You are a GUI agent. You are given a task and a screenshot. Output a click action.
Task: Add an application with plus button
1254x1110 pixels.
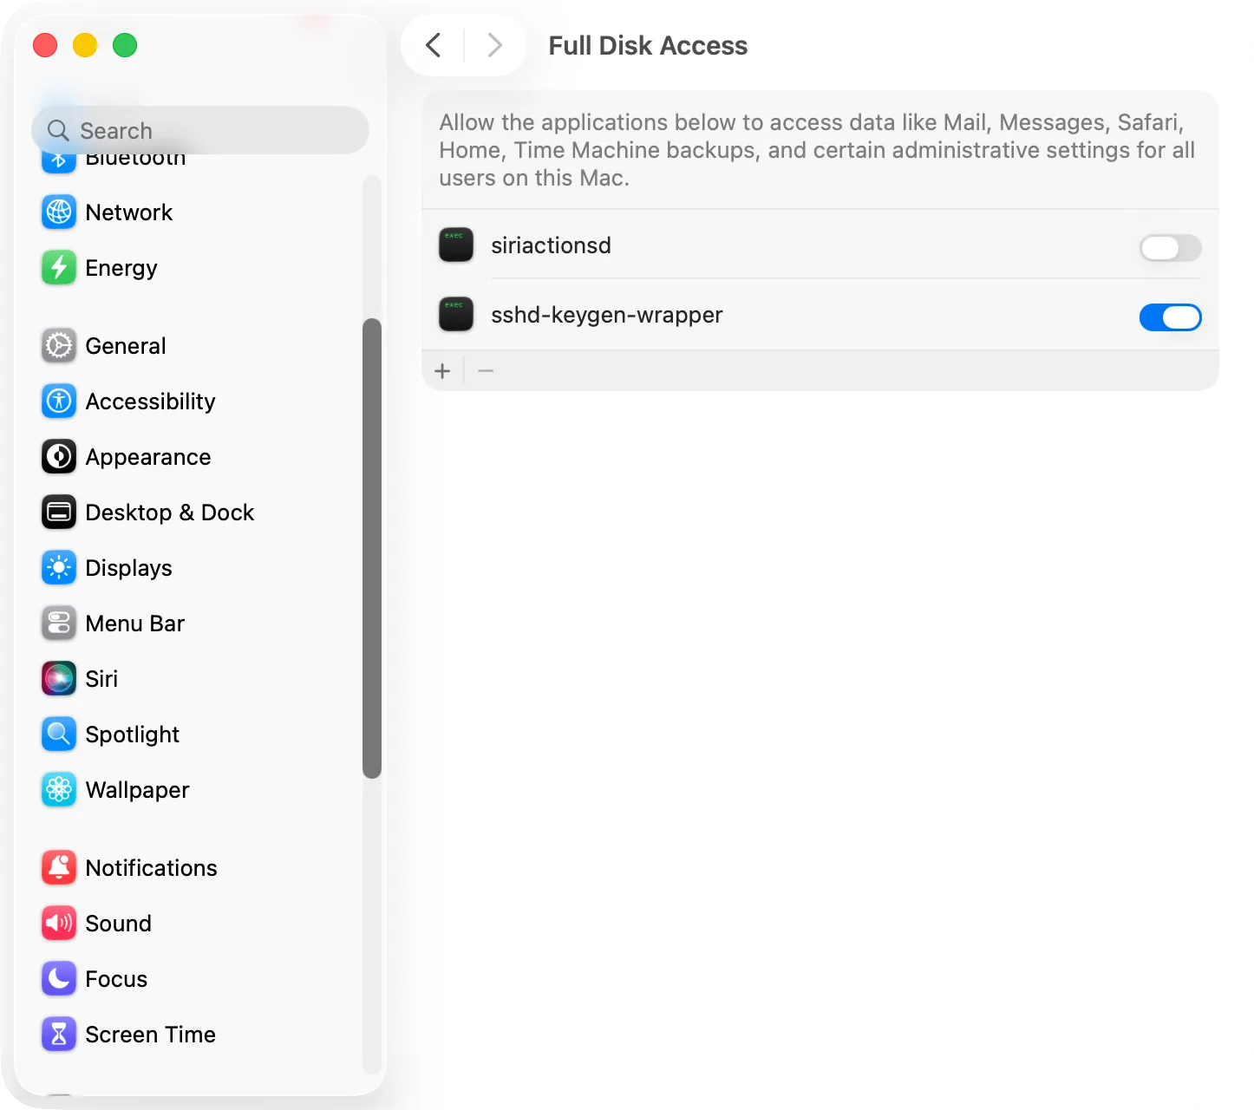[442, 371]
